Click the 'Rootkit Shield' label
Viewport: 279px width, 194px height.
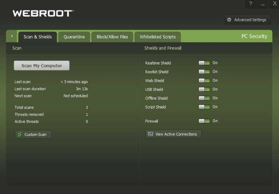(157, 72)
